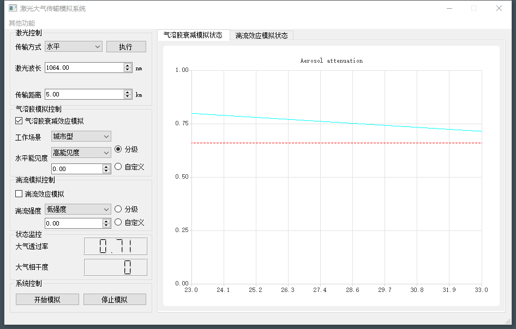
Task: Decrease 水平能见度 custom value with down arrow
Action: coord(106,171)
